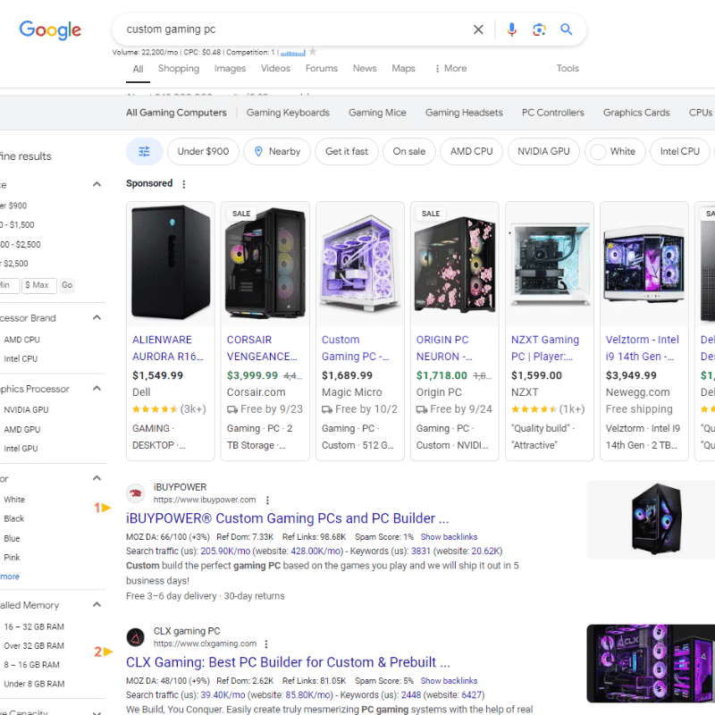This screenshot has width=715, height=715.
Task: Go to the Maps tab
Action: click(404, 69)
